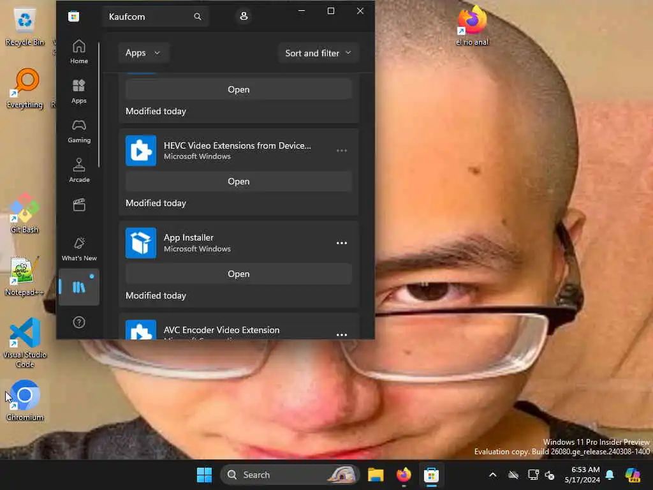Expand Sort and filter dropdown
Image resolution: width=653 pixels, height=490 pixels.
[318, 53]
